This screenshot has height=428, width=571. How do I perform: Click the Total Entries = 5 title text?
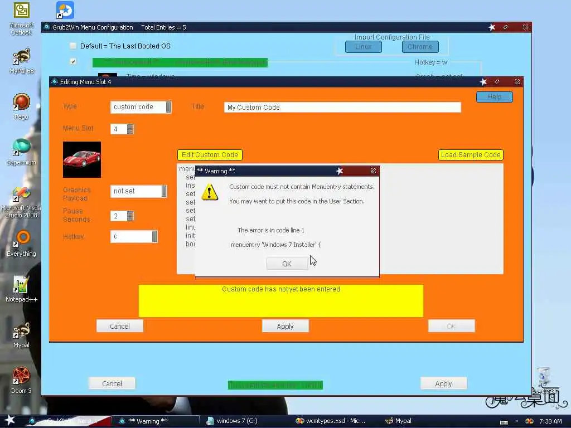tap(163, 27)
